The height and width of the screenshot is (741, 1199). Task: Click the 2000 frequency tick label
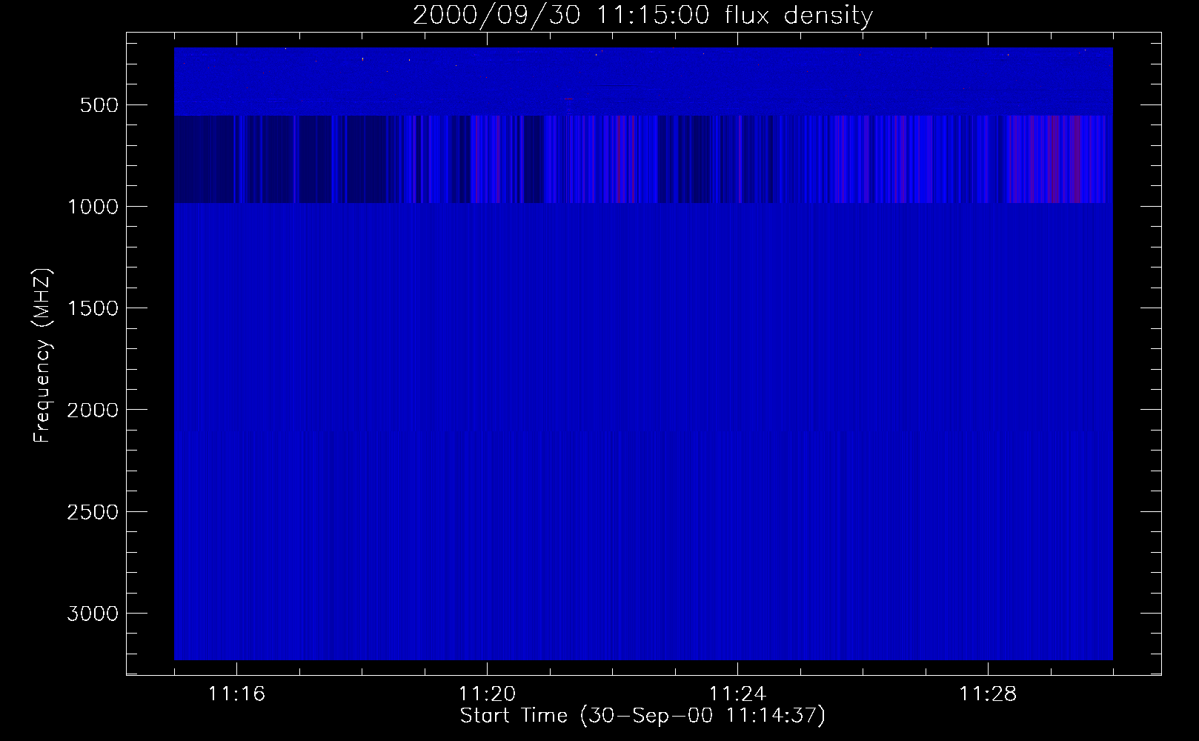[x=93, y=410]
